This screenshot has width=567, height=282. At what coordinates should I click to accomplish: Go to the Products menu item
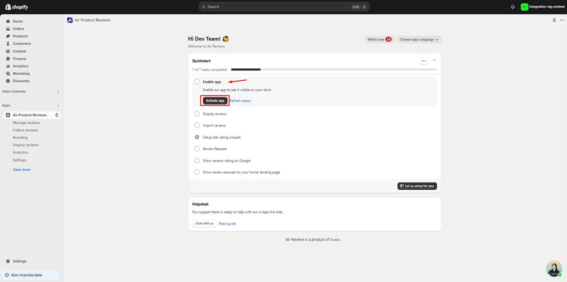20,36
